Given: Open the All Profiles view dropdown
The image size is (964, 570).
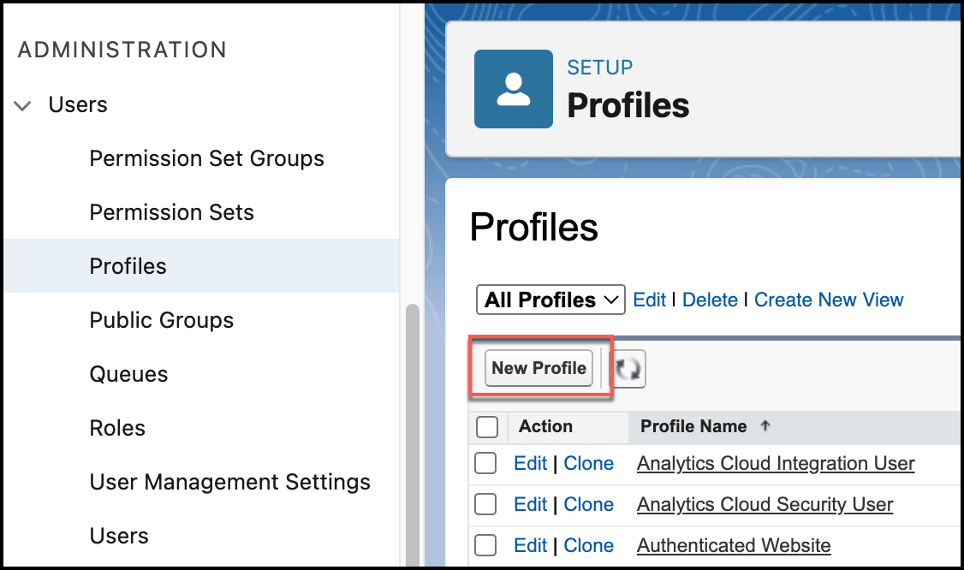Looking at the screenshot, I should pos(550,300).
